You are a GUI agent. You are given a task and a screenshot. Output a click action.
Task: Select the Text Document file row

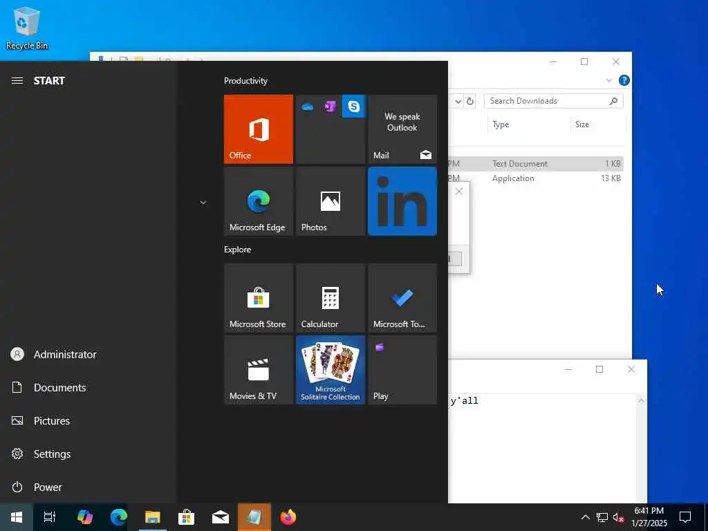point(536,163)
